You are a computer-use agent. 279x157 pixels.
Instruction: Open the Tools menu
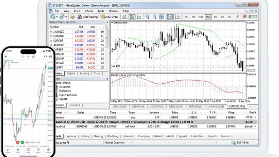coord(101,11)
